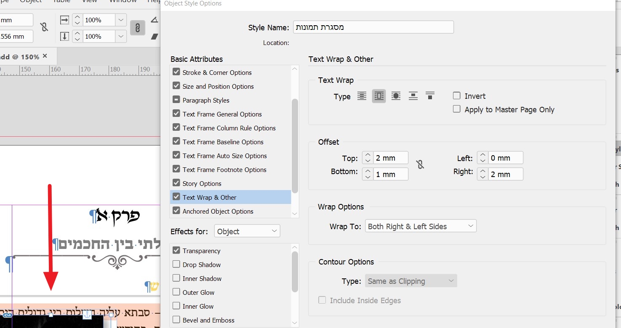Open the Wrap To dropdown
The image size is (621, 328).
click(420, 226)
